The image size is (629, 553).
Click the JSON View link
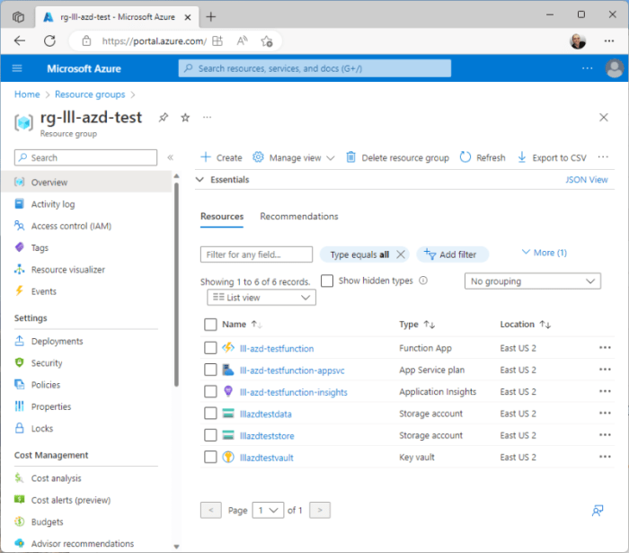point(586,180)
